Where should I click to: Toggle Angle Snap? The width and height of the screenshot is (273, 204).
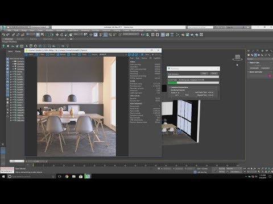[x=106, y=35]
